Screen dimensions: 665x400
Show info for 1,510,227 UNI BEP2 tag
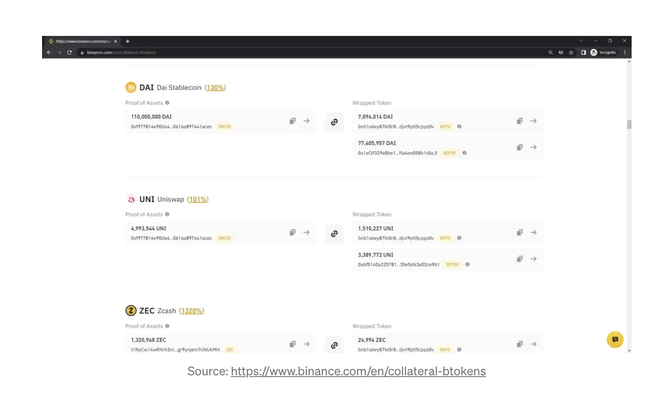point(459,238)
